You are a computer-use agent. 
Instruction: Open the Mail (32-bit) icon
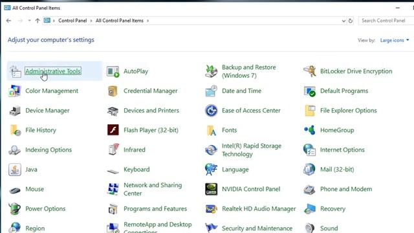309,170
